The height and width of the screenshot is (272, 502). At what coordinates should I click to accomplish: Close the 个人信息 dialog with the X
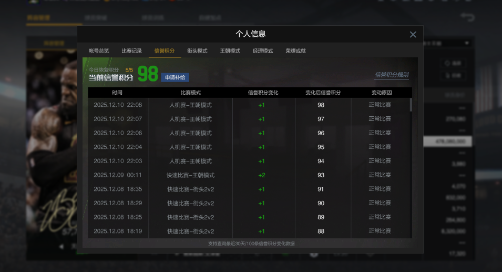pyautogui.click(x=413, y=35)
